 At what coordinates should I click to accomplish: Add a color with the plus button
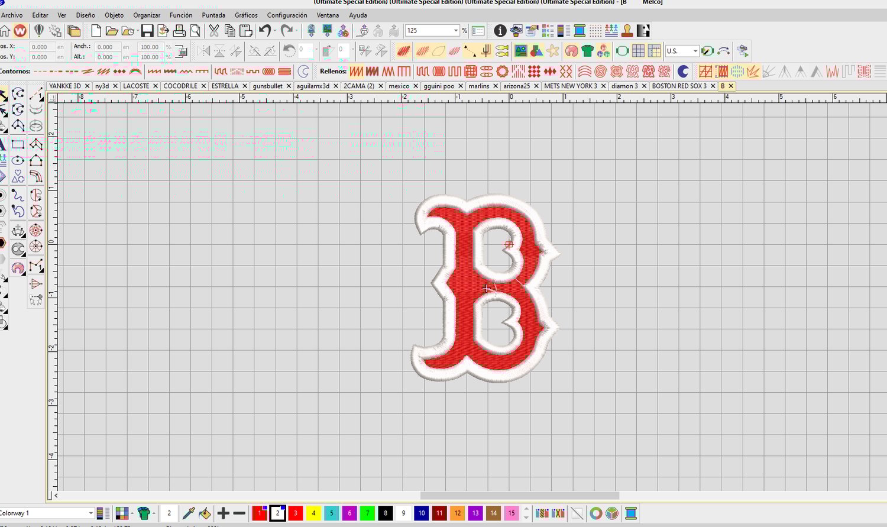click(x=223, y=513)
